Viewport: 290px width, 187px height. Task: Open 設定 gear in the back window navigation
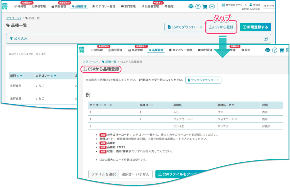169,6
